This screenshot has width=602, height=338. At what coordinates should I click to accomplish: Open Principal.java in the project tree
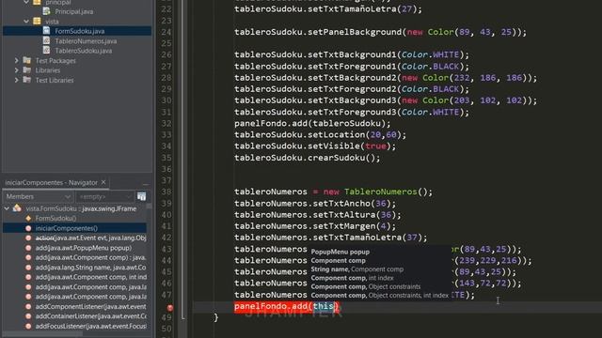pos(73,11)
